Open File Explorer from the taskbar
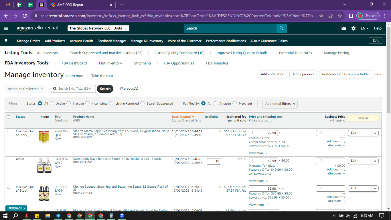The height and width of the screenshot is (220, 391). [48, 216]
